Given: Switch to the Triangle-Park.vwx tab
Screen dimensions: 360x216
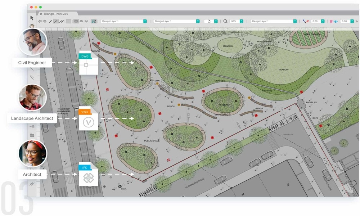Looking at the screenshot, I should (x=56, y=14).
